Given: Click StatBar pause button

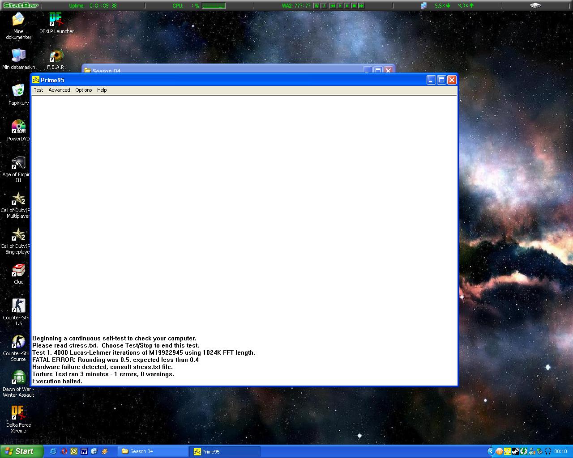Looking at the screenshot, I should pyautogui.click(x=347, y=6).
